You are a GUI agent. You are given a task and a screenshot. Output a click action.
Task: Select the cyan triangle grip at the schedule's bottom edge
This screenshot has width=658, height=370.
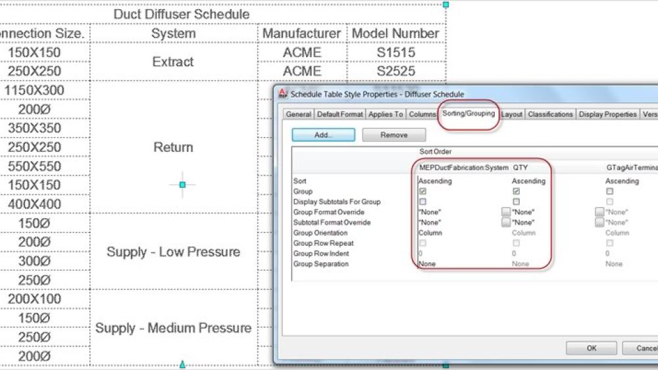click(x=182, y=365)
